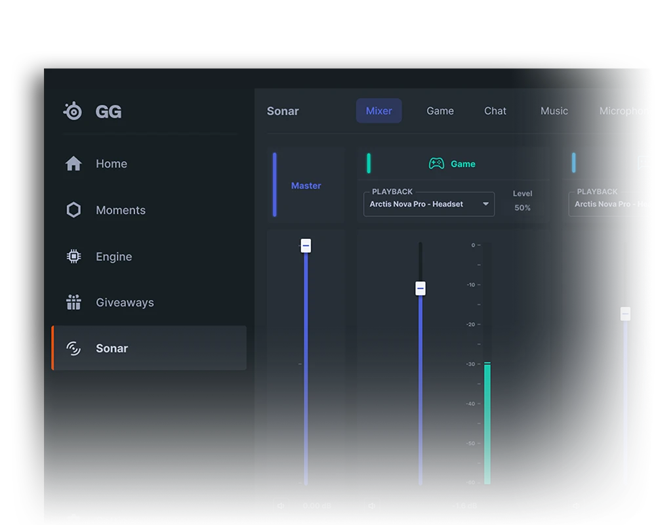
Task: Click the Game controller channel icon
Action: tap(436, 163)
